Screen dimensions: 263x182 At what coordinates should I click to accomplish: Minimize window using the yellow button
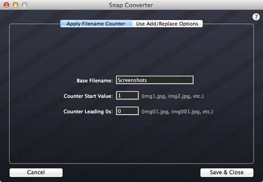click(16, 5)
